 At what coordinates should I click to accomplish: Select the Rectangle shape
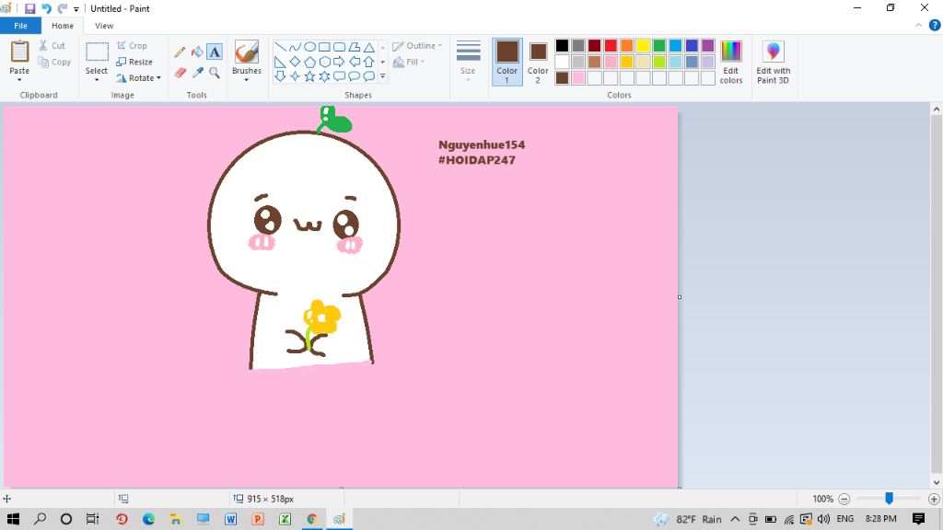[x=324, y=47]
